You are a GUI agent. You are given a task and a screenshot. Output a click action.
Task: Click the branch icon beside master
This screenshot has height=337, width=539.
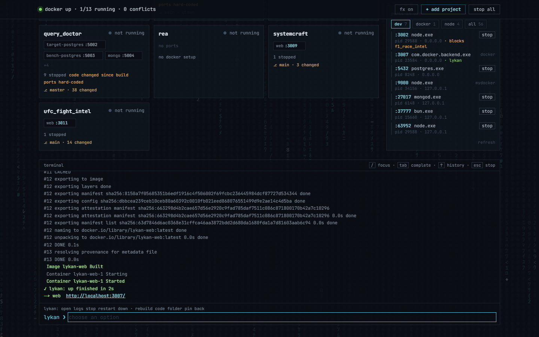pos(46,90)
